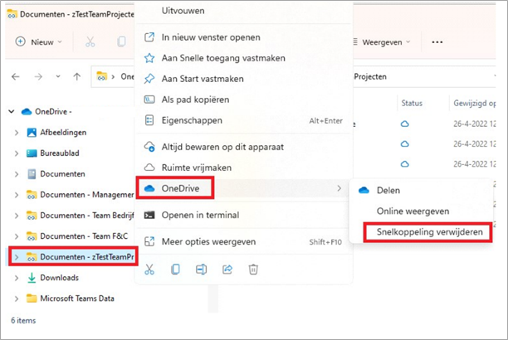Image resolution: width=508 pixels, height=340 pixels.
Task: Sort by Gewijzigd op column header
Action: pyautogui.click(x=474, y=103)
